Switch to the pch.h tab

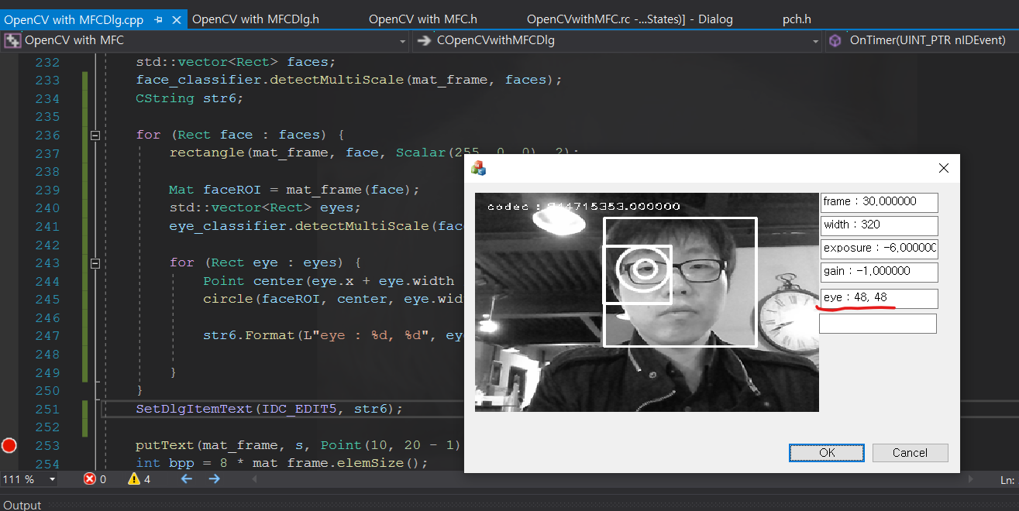click(x=797, y=19)
